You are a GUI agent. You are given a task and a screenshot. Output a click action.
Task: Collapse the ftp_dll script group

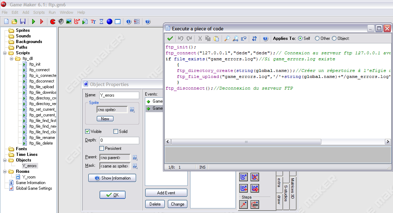coord(12,59)
